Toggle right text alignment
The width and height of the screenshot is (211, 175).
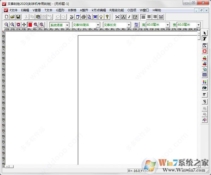155,17
